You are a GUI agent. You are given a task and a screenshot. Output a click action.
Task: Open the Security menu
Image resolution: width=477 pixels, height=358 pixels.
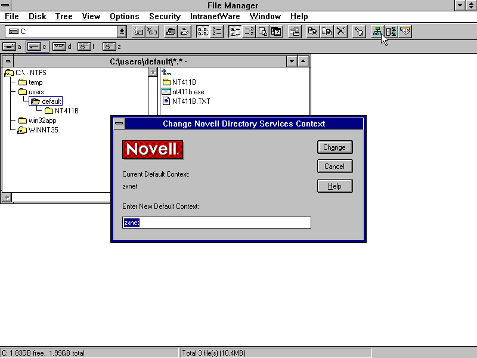165,17
